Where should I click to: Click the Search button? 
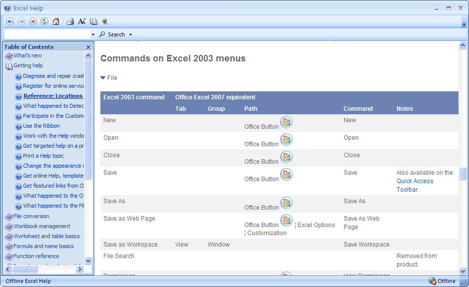[112, 34]
